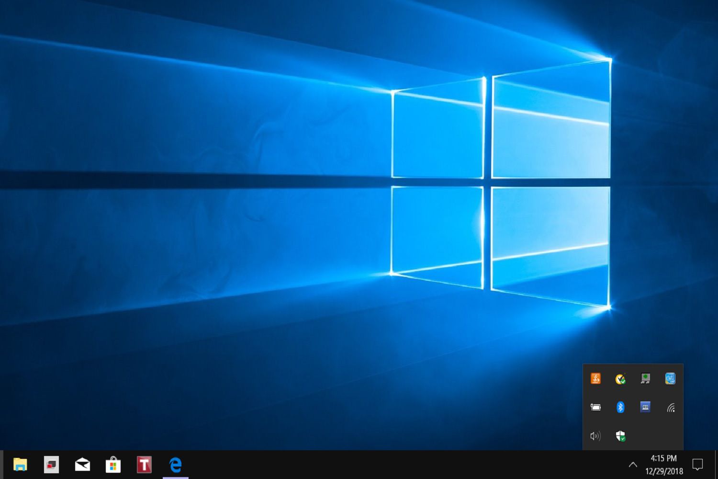Open the Intel graphics tray icon
Viewport: 718px width, 479px height.
[x=670, y=378]
